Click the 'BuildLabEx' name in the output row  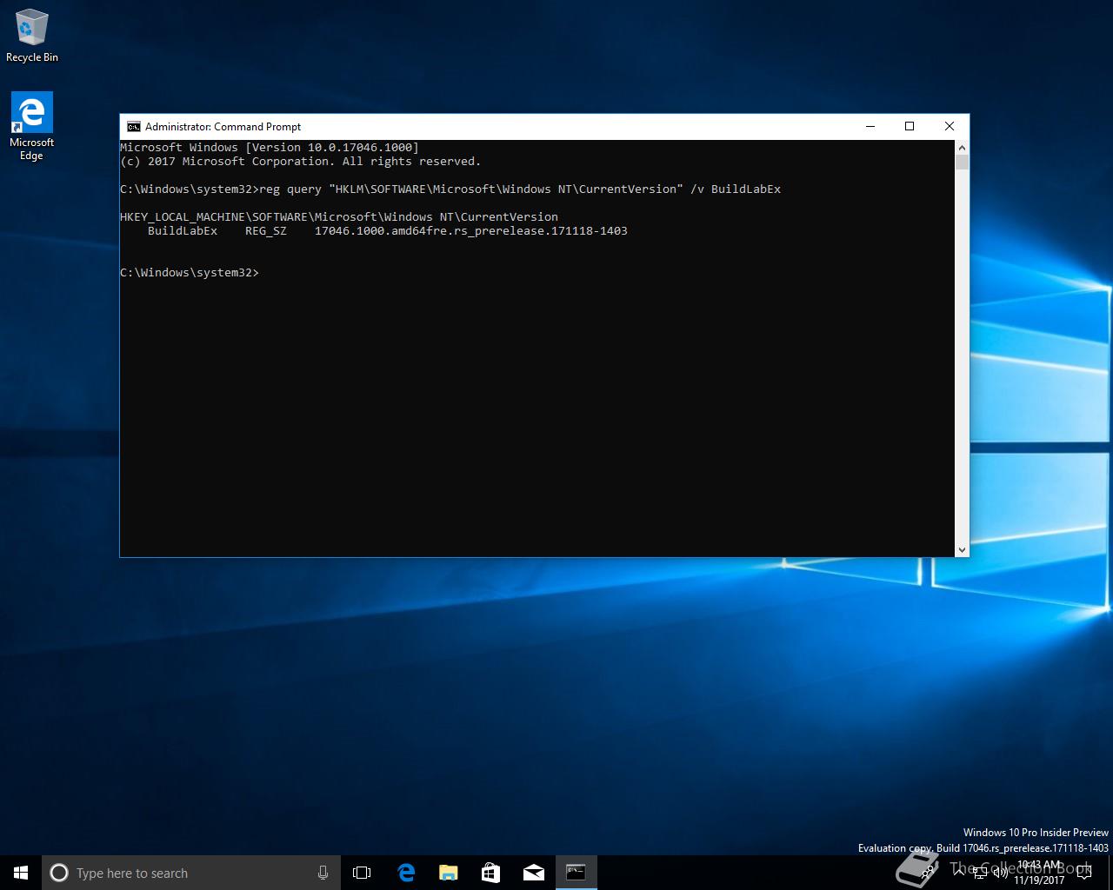coord(183,230)
